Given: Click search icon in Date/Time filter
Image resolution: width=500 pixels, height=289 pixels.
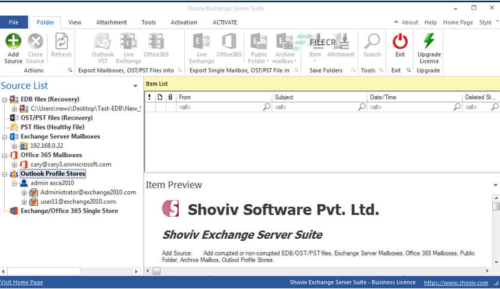Looking at the screenshot, I should [457, 107].
